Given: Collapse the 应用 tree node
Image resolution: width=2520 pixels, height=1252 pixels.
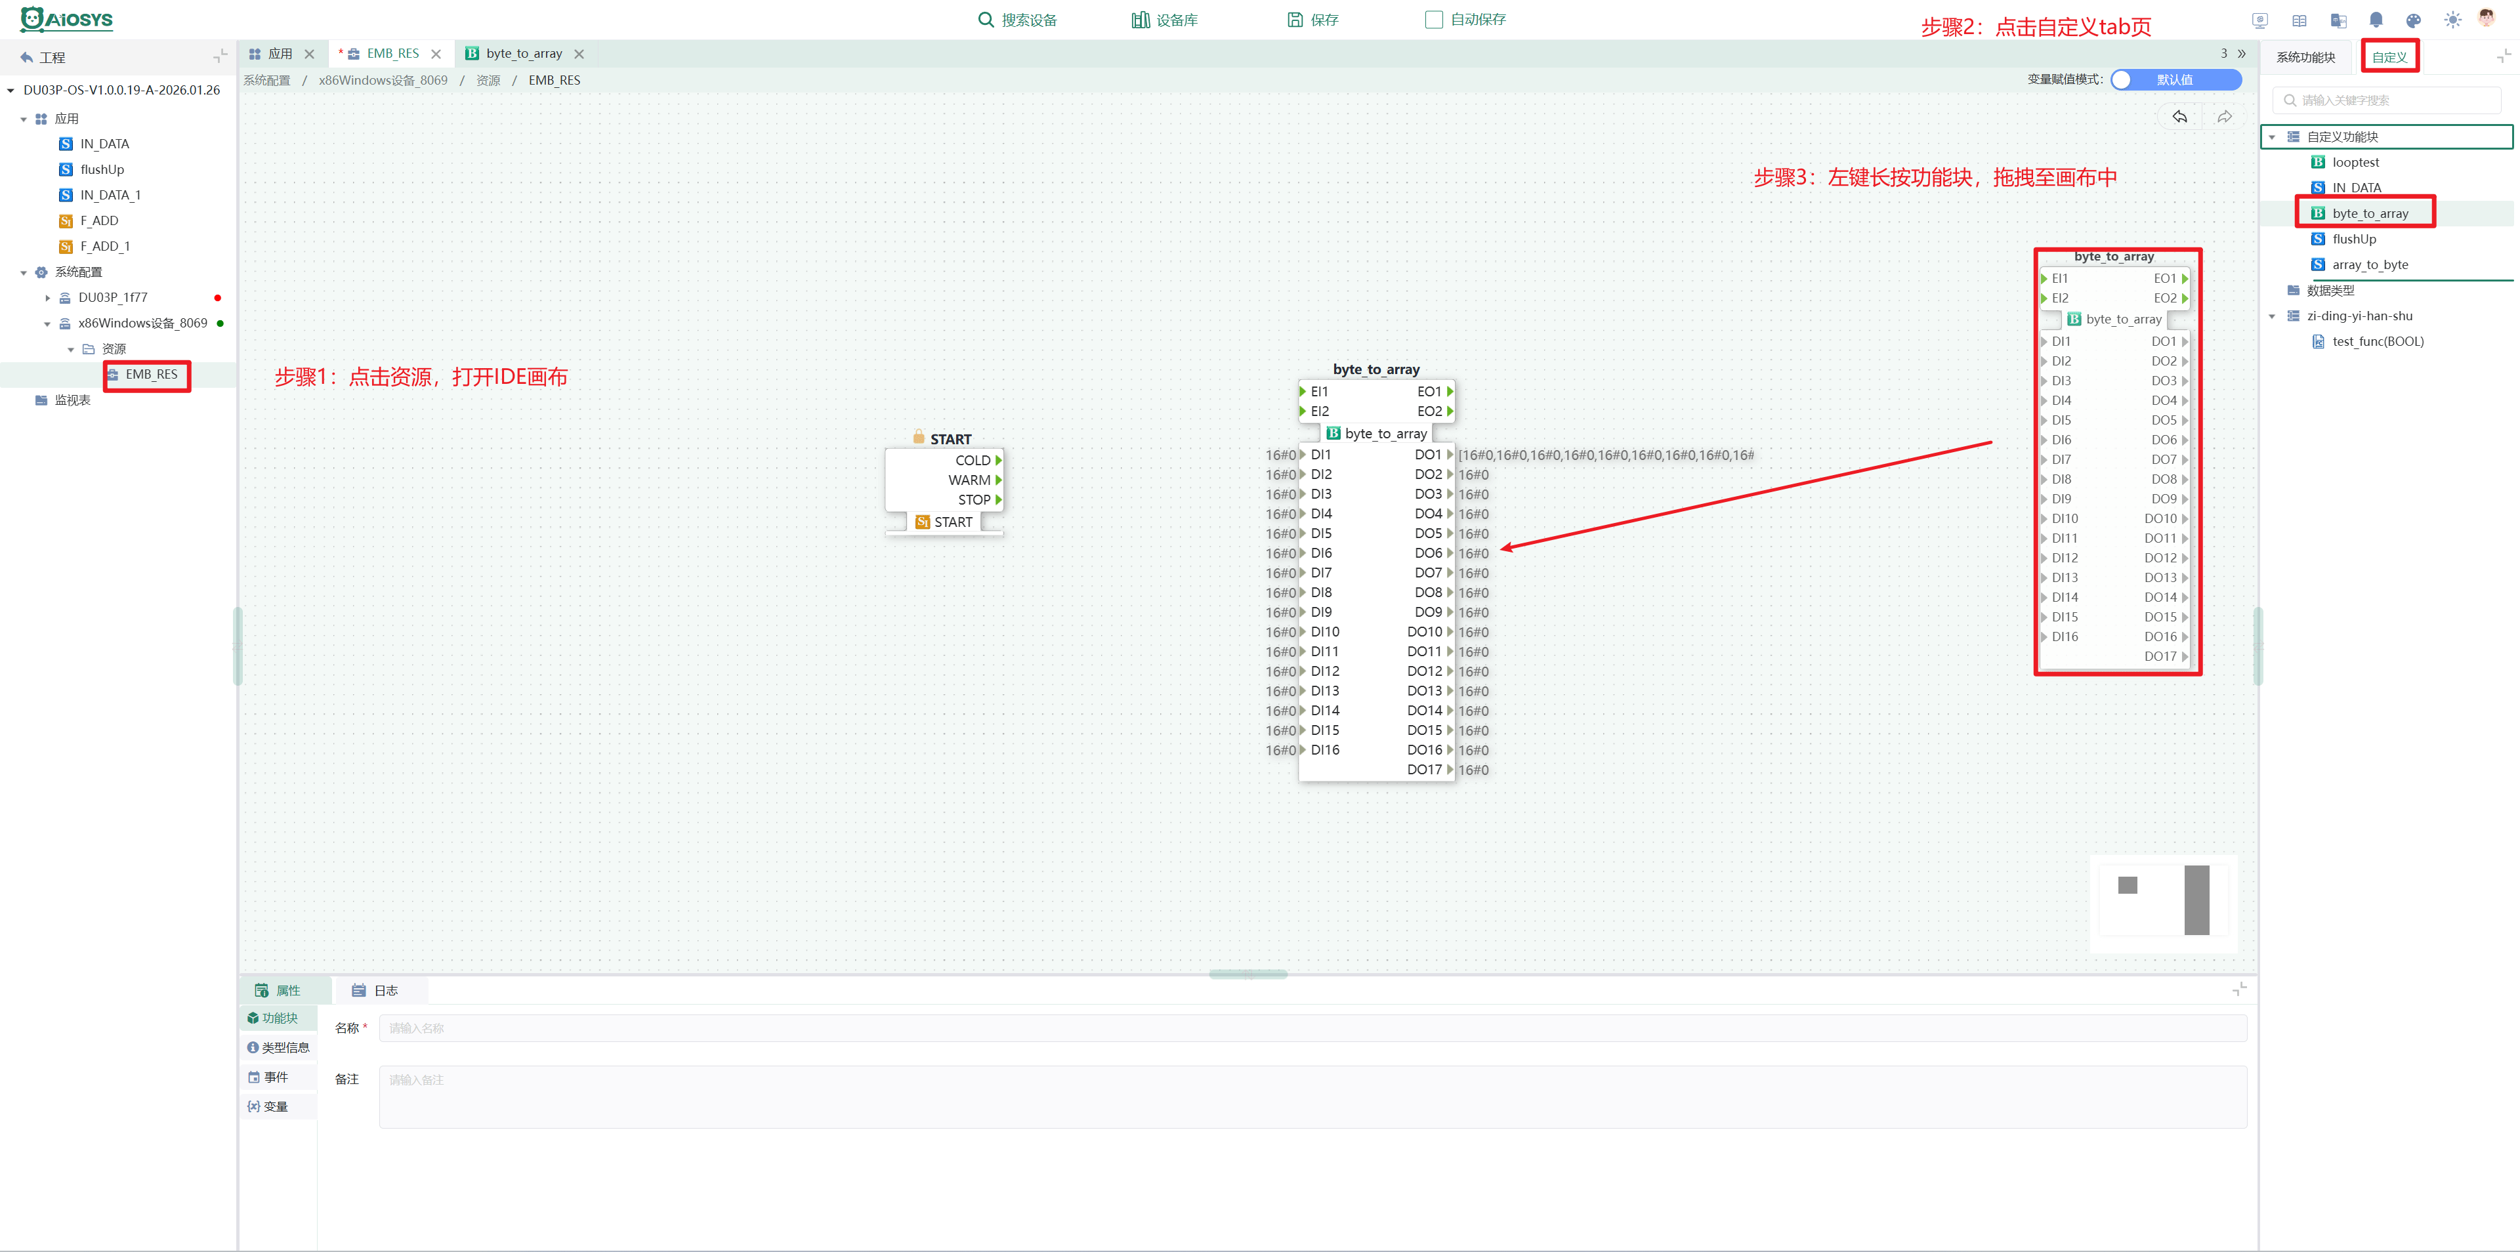Looking at the screenshot, I should click(24, 119).
